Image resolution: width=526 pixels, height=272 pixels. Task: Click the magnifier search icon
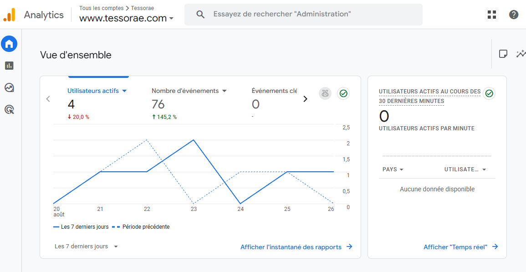click(x=200, y=15)
